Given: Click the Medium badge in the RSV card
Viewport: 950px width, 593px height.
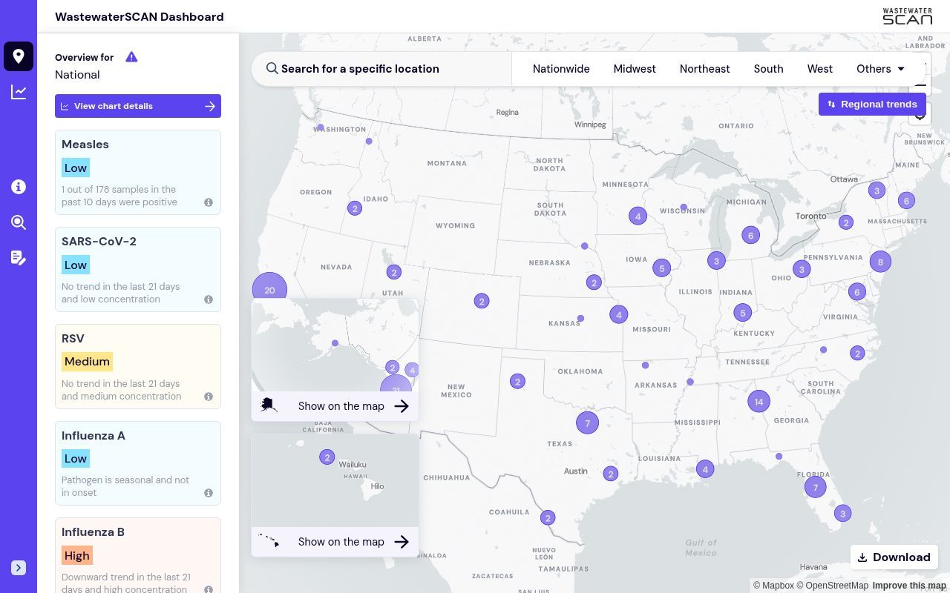Looking at the screenshot, I should click(87, 362).
